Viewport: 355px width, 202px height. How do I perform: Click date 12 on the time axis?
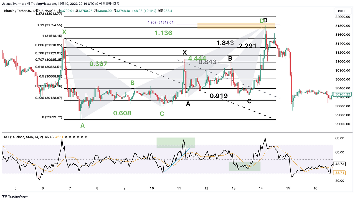(206, 188)
